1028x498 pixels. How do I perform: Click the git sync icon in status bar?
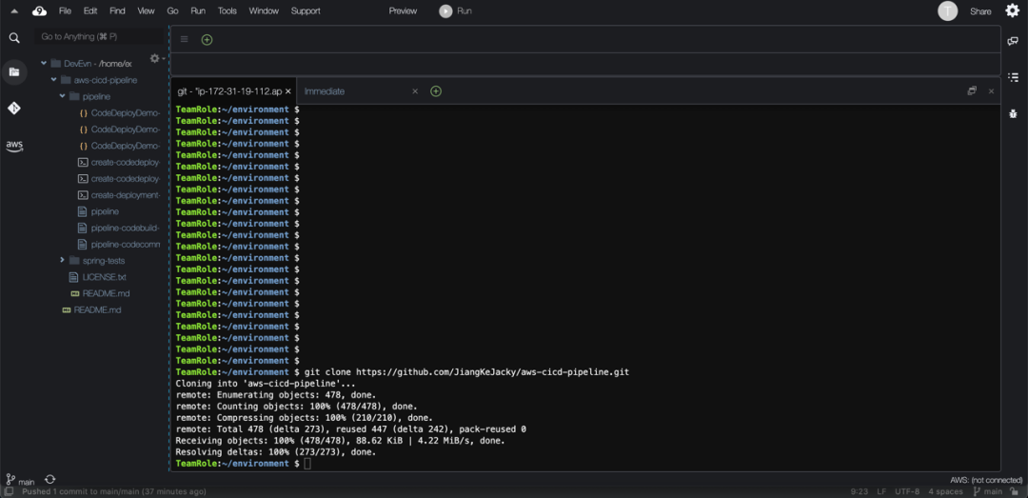tap(49, 480)
